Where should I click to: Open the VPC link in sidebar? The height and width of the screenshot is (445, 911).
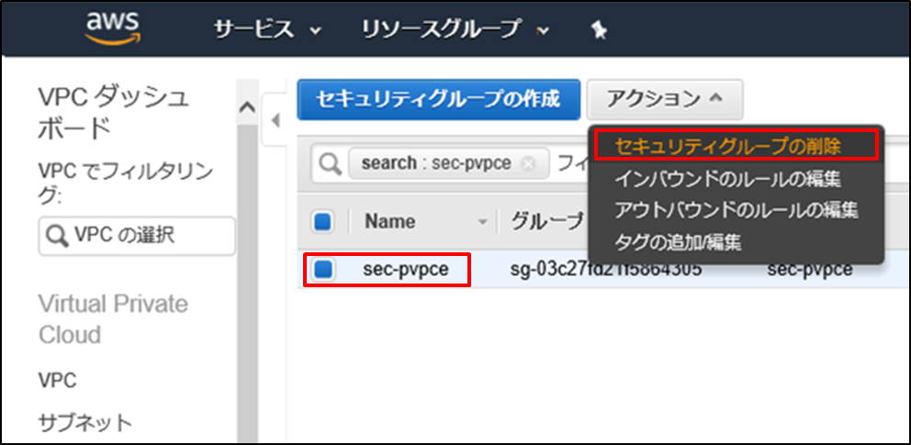(x=57, y=380)
